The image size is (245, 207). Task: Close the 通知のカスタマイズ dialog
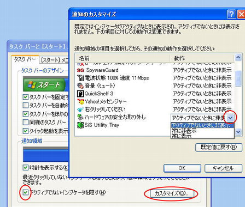(241, 14)
